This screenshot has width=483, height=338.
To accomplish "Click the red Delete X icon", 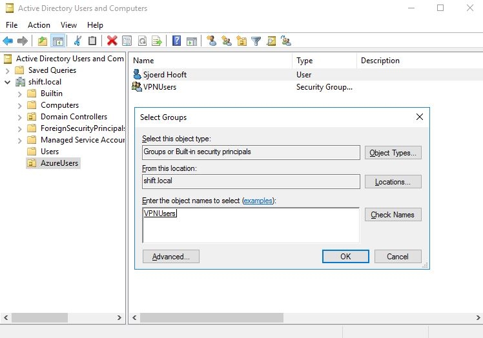I will [x=112, y=41].
